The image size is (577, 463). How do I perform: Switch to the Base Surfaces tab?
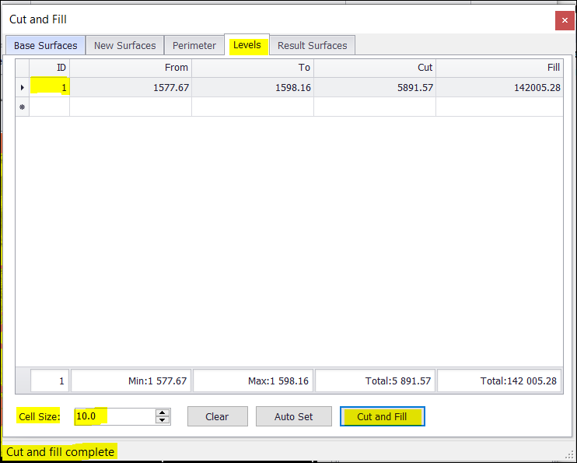pyautogui.click(x=45, y=46)
